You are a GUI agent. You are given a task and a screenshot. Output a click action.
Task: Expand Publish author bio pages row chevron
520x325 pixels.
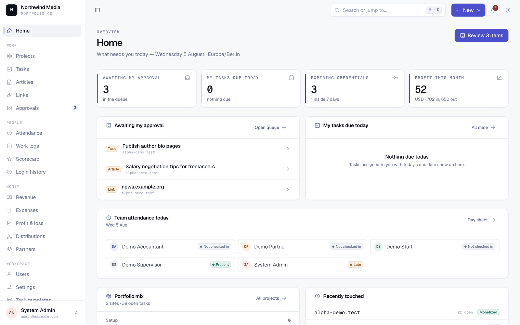(x=288, y=149)
